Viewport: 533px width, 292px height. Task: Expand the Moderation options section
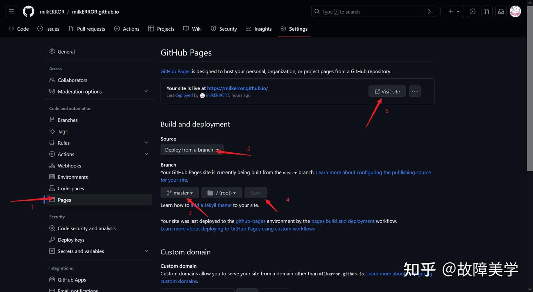146,91
